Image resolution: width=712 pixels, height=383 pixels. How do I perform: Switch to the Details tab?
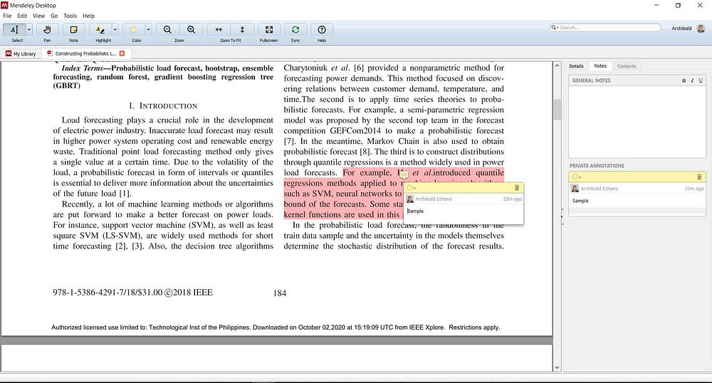pyautogui.click(x=576, y=66)
